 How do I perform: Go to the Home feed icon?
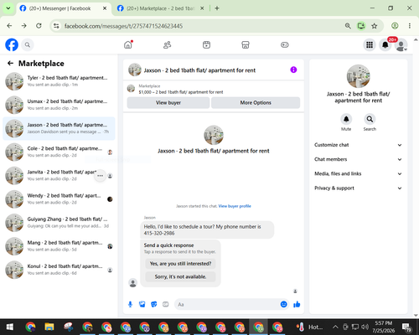(128, 44)
